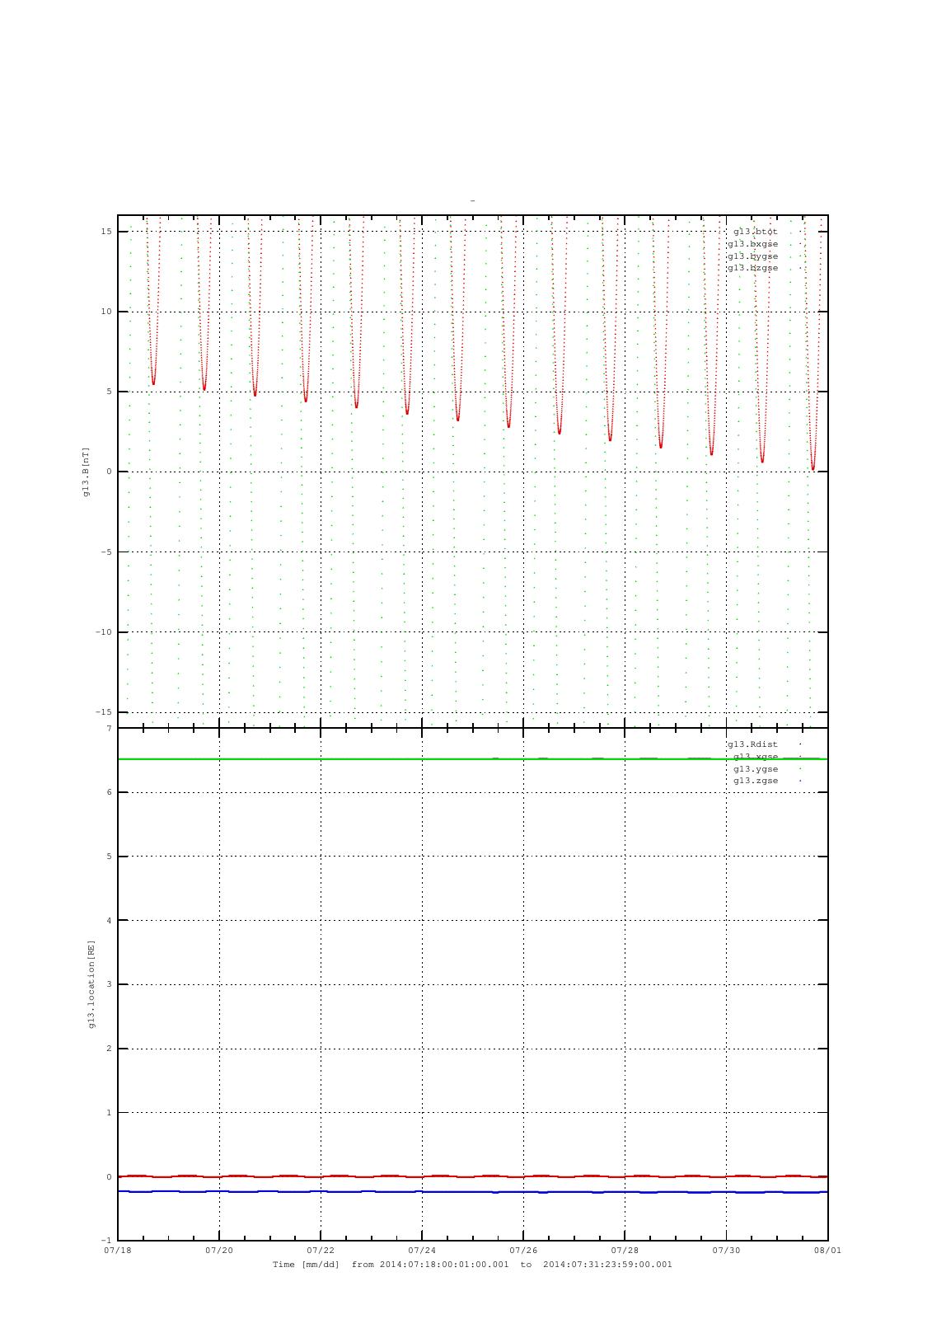This screenshot has width=932, height=1319.
Task: Click the -5 tick on the g13.B axis
Action: pyautogui.click(x=106, y=552)
